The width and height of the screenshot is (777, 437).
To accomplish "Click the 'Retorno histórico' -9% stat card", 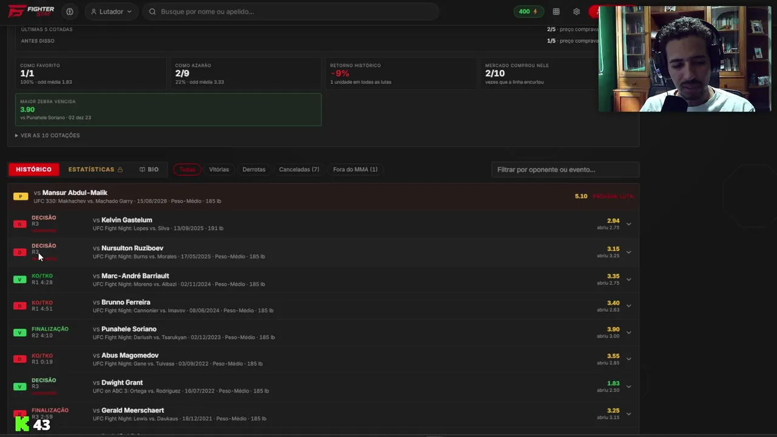I will click(401, 73).
